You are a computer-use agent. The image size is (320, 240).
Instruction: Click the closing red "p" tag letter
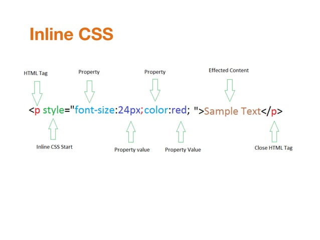274,112
